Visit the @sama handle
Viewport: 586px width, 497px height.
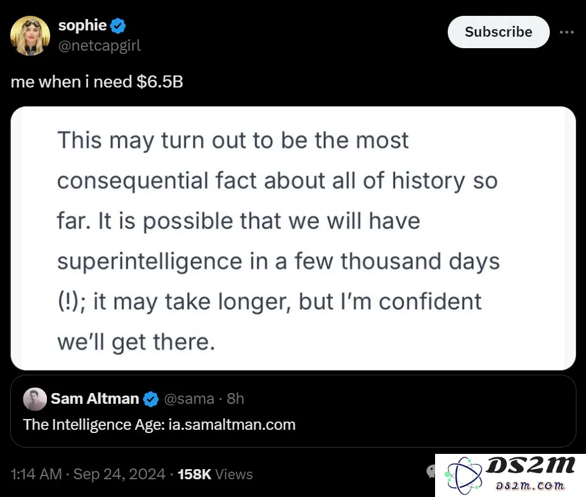coord(189,399)
